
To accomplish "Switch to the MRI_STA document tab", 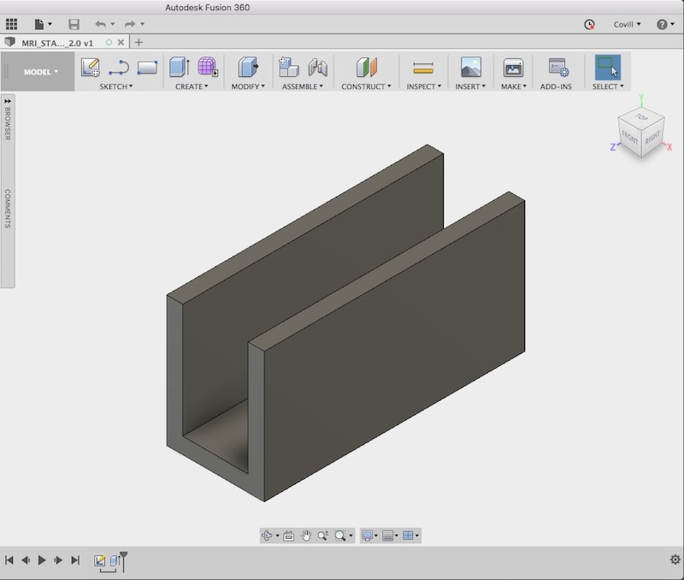I will click(56, 42).
